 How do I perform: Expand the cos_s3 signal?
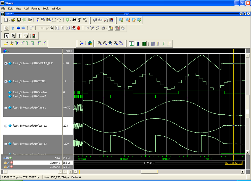point(6,144)
